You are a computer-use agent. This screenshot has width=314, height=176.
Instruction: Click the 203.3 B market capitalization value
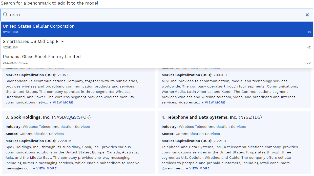[x=220, y=75]
